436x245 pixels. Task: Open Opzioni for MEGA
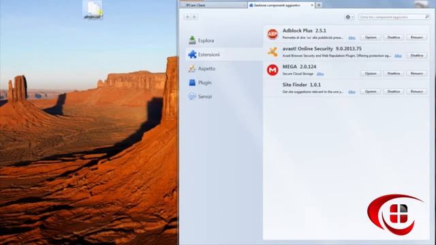[371, 73]
